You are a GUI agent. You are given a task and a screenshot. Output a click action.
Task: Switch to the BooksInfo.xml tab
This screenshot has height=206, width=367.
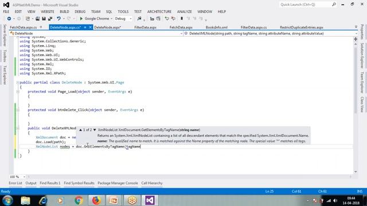[x=217, y=27]
